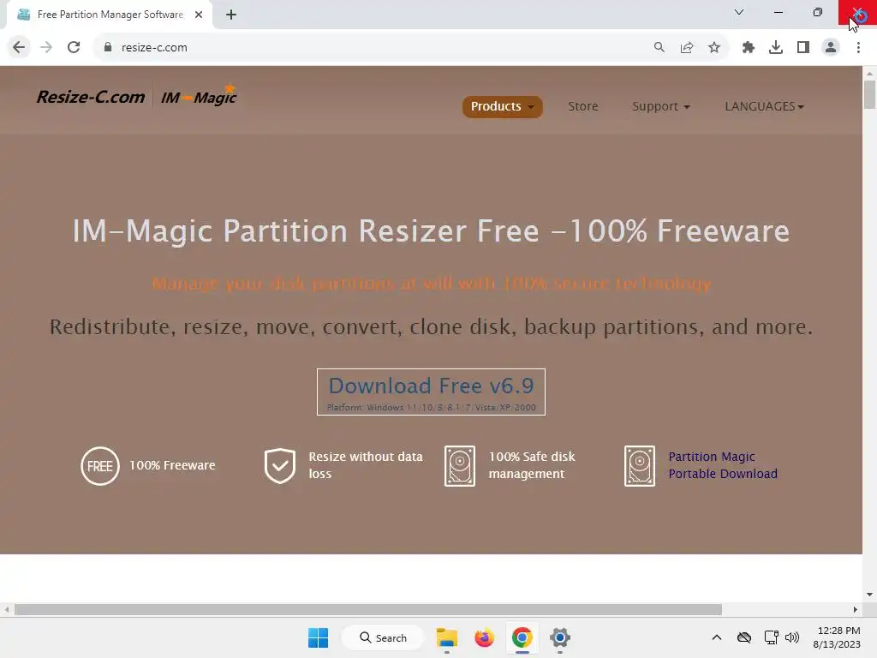The width and height of the screenshot is (877, 658).
Task: Open the Extensions puzzle icon
Action: coord(749,48)
